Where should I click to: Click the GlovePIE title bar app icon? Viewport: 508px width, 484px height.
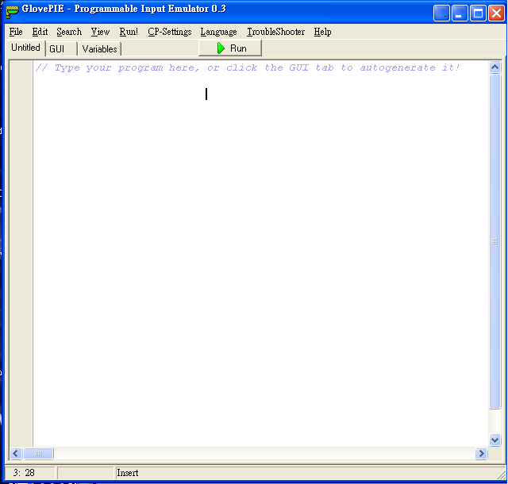[x=13, y=11]
